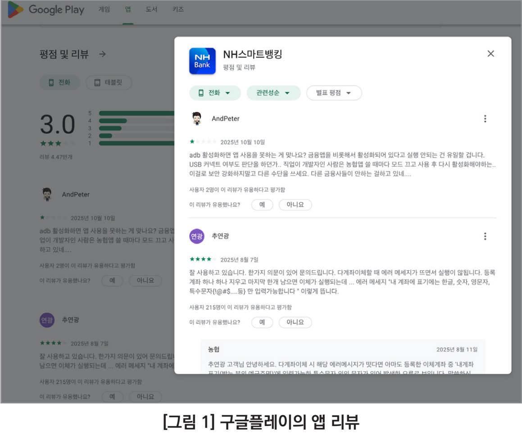This screenshot has width=522, height=435.
Task: Click 추연광's purple avatar in the dialog
Action: coord(197,236)
